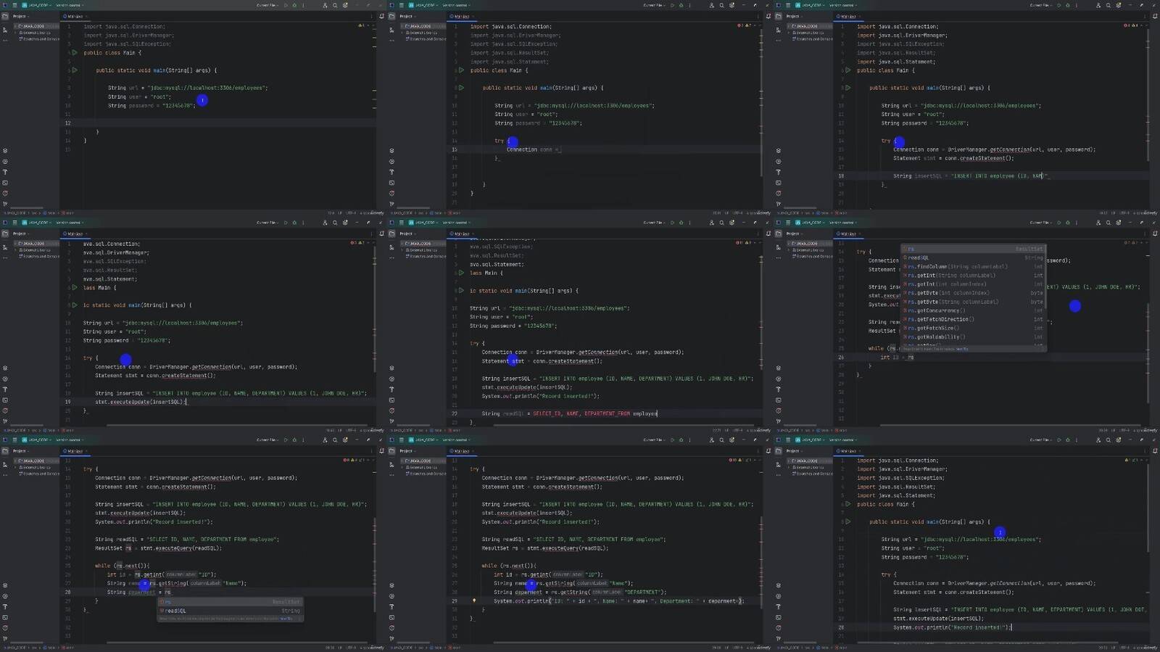Open the Current File run configuration dropdown, top-right window
Viewport: 1160px width, 652px height.
tap(1040, 5)
